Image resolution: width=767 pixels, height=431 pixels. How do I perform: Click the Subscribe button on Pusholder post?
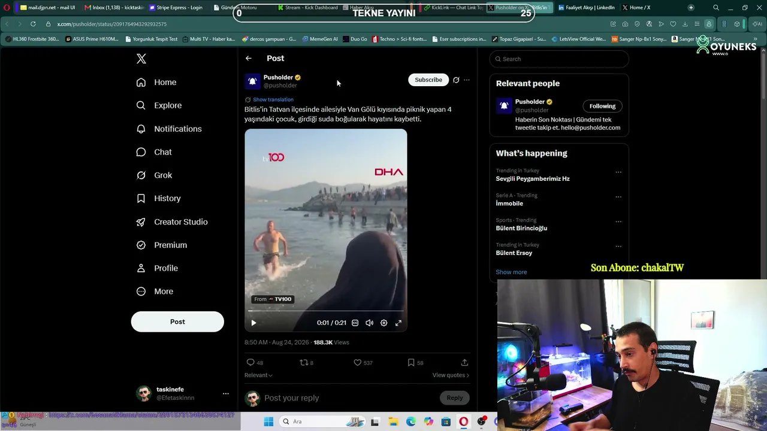[x=428, y=80]
